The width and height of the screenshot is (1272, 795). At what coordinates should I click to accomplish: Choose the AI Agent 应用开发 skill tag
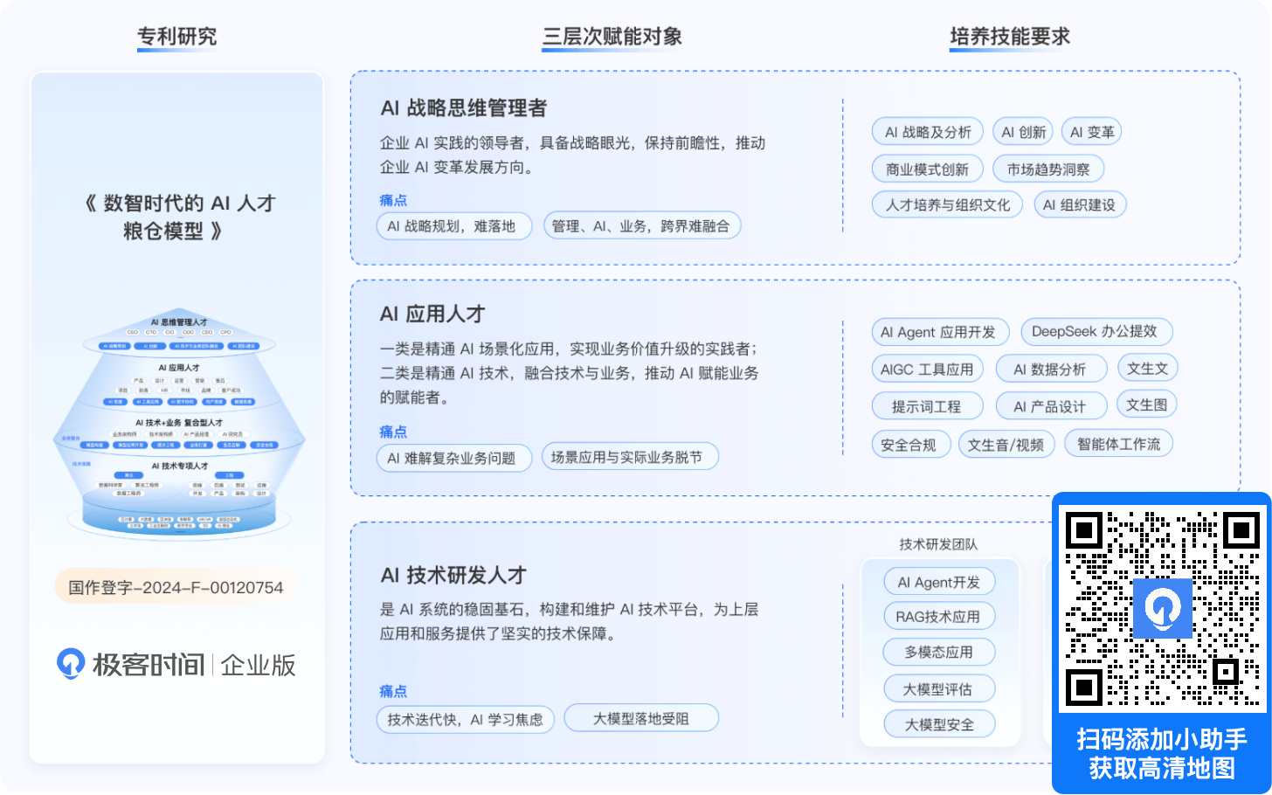tap(940, 332)
